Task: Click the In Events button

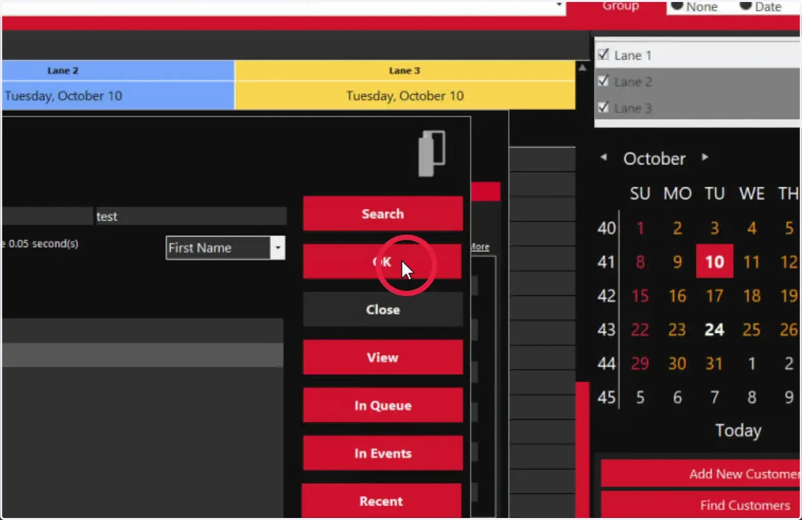Action: (382, 454)
